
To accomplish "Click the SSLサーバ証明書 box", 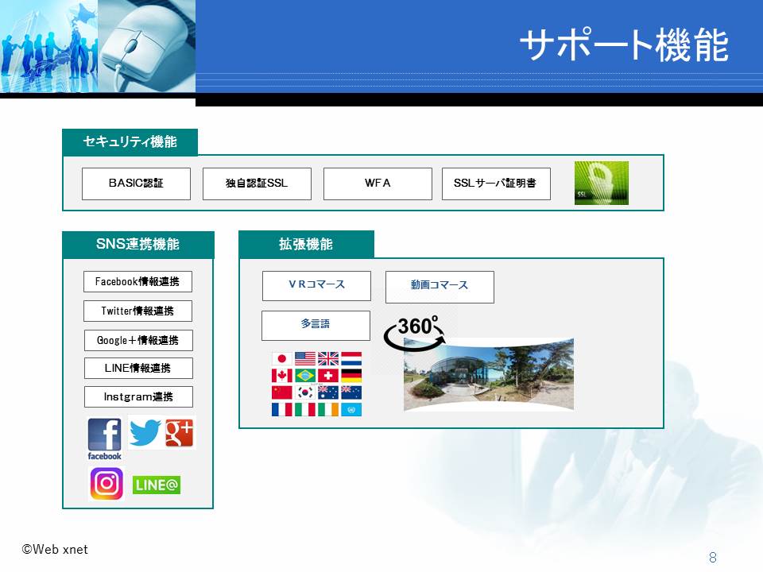I will pos(496,184).
